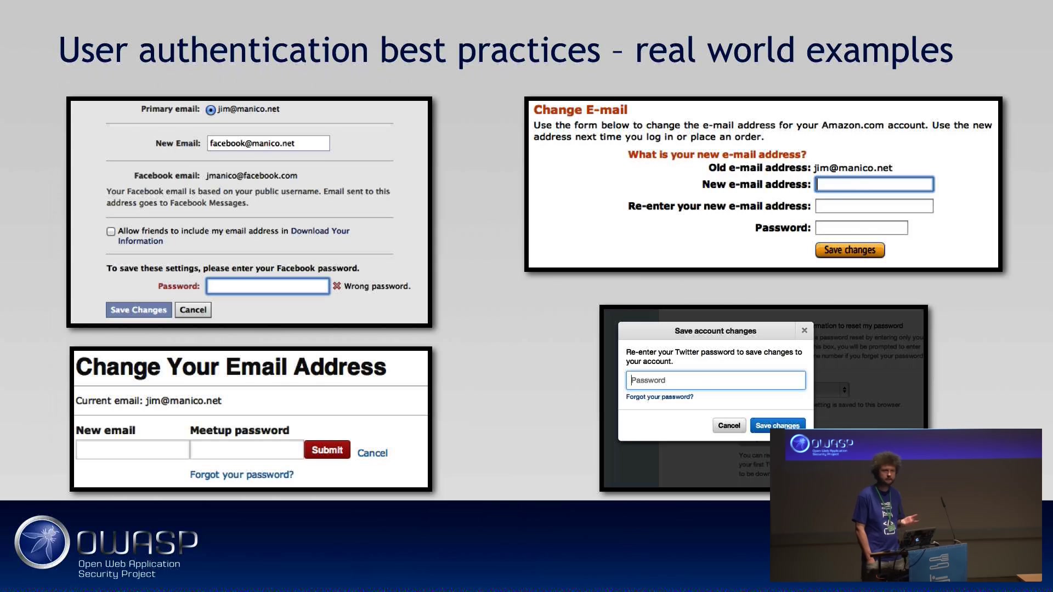Open the dimmed dropdown behind the Twitter dialog
Viewport: 1053px width, 592px height.
coord(831,390)
